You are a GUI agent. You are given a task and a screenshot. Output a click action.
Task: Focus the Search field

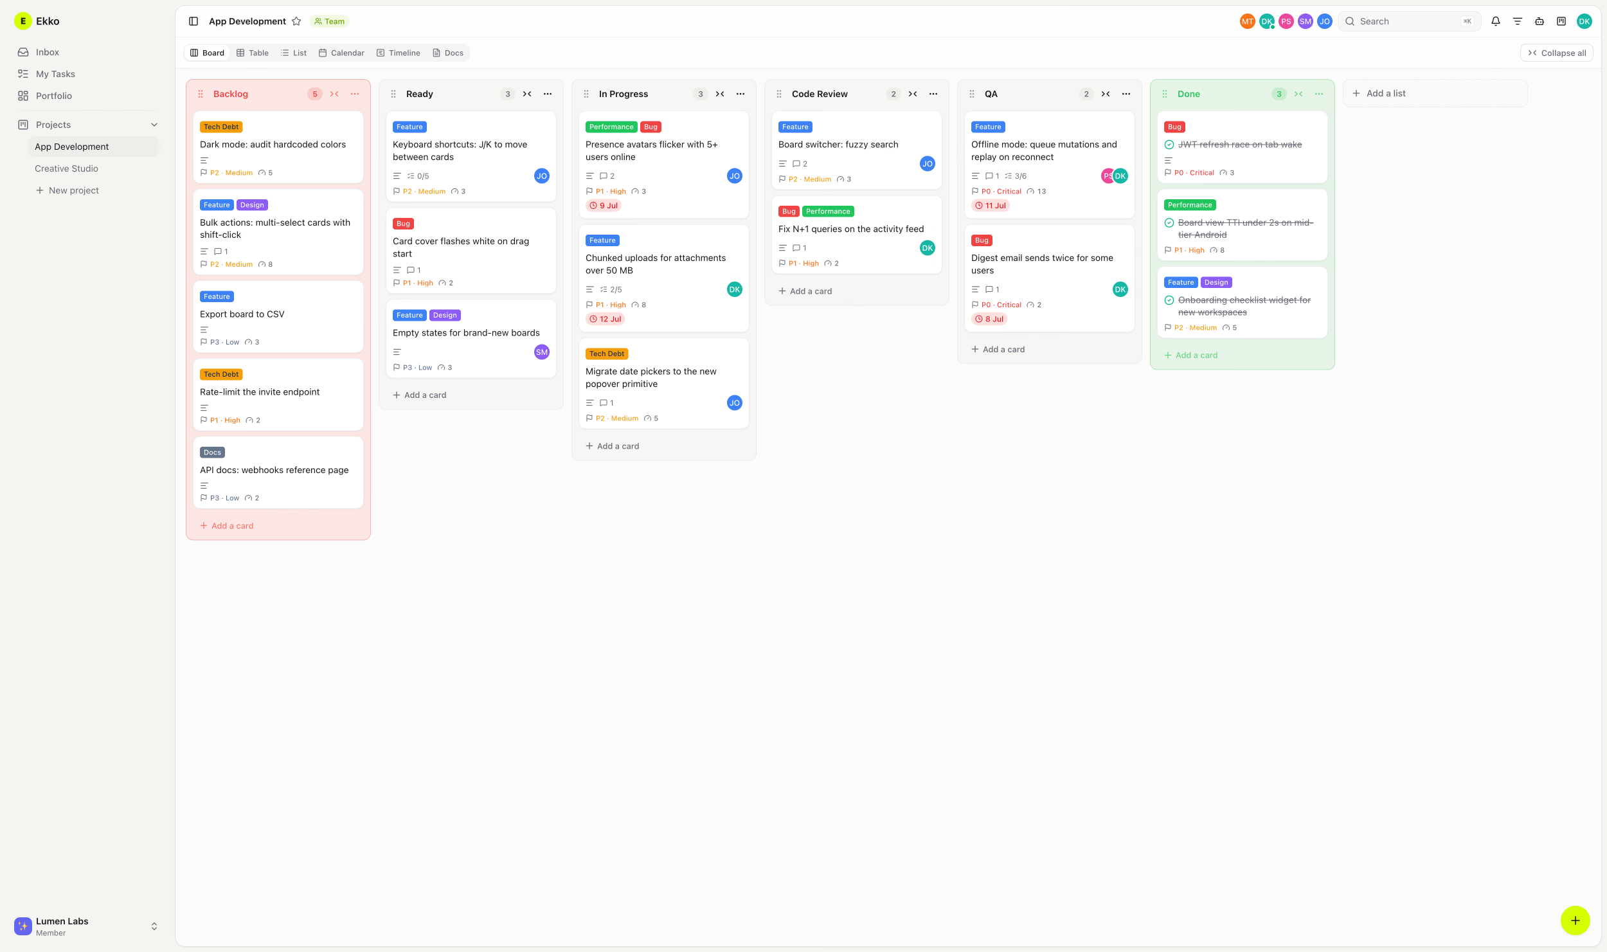[1409, 21]
